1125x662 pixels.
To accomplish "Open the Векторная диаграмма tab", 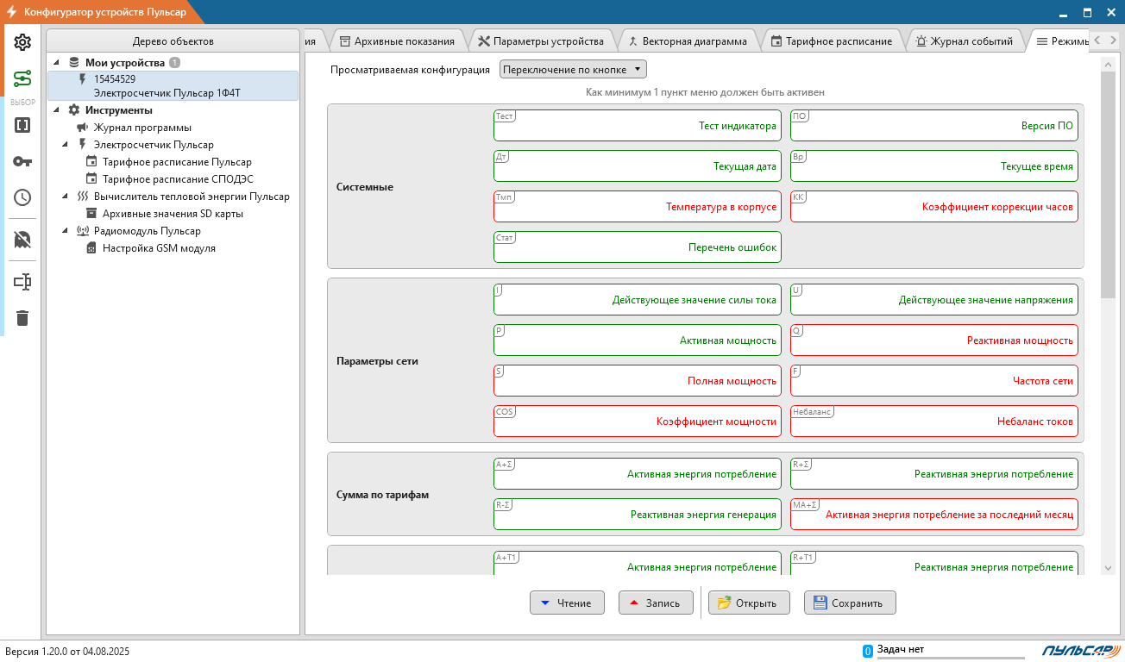I will pos(688,41).
